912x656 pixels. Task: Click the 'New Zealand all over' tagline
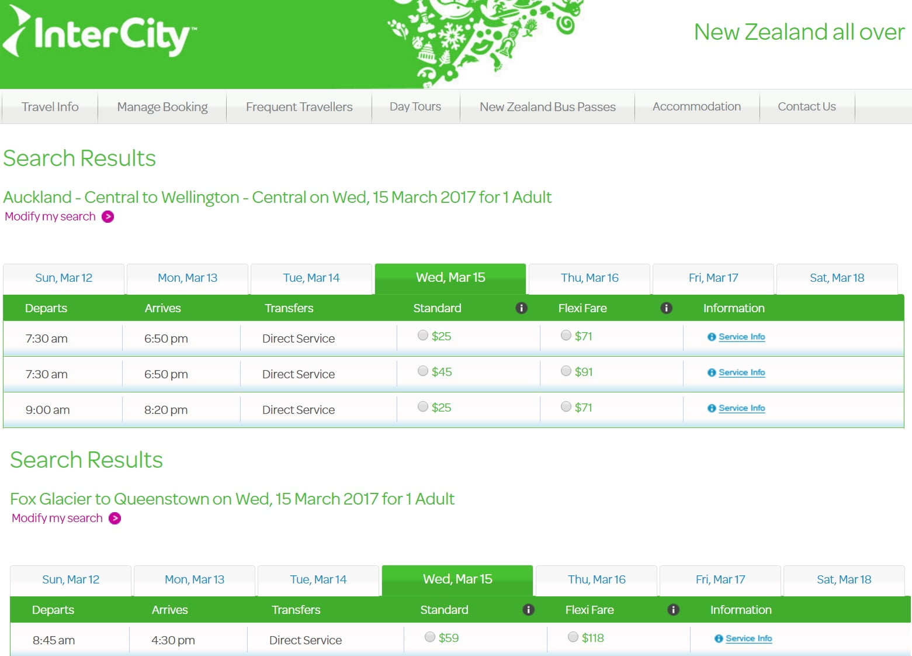799,32
